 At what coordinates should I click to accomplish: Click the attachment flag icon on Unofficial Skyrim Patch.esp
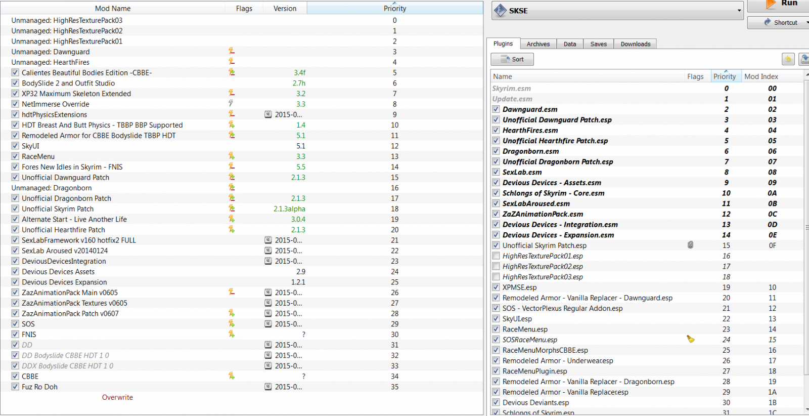point(690,245)
